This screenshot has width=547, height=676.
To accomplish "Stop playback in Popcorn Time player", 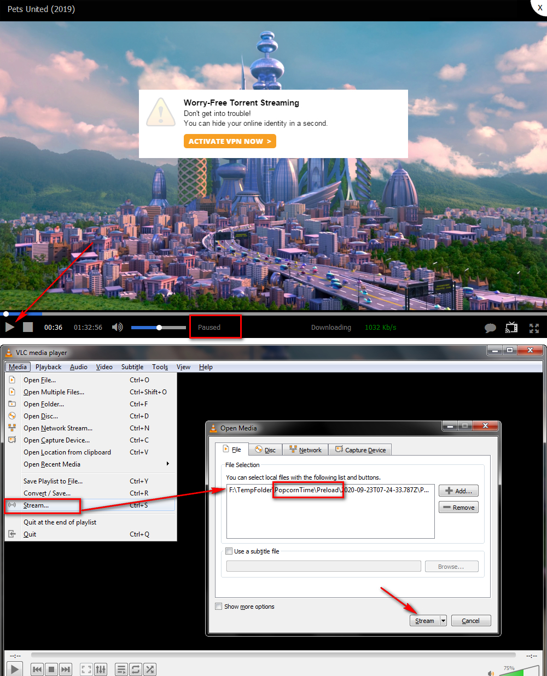I will 28,327.
